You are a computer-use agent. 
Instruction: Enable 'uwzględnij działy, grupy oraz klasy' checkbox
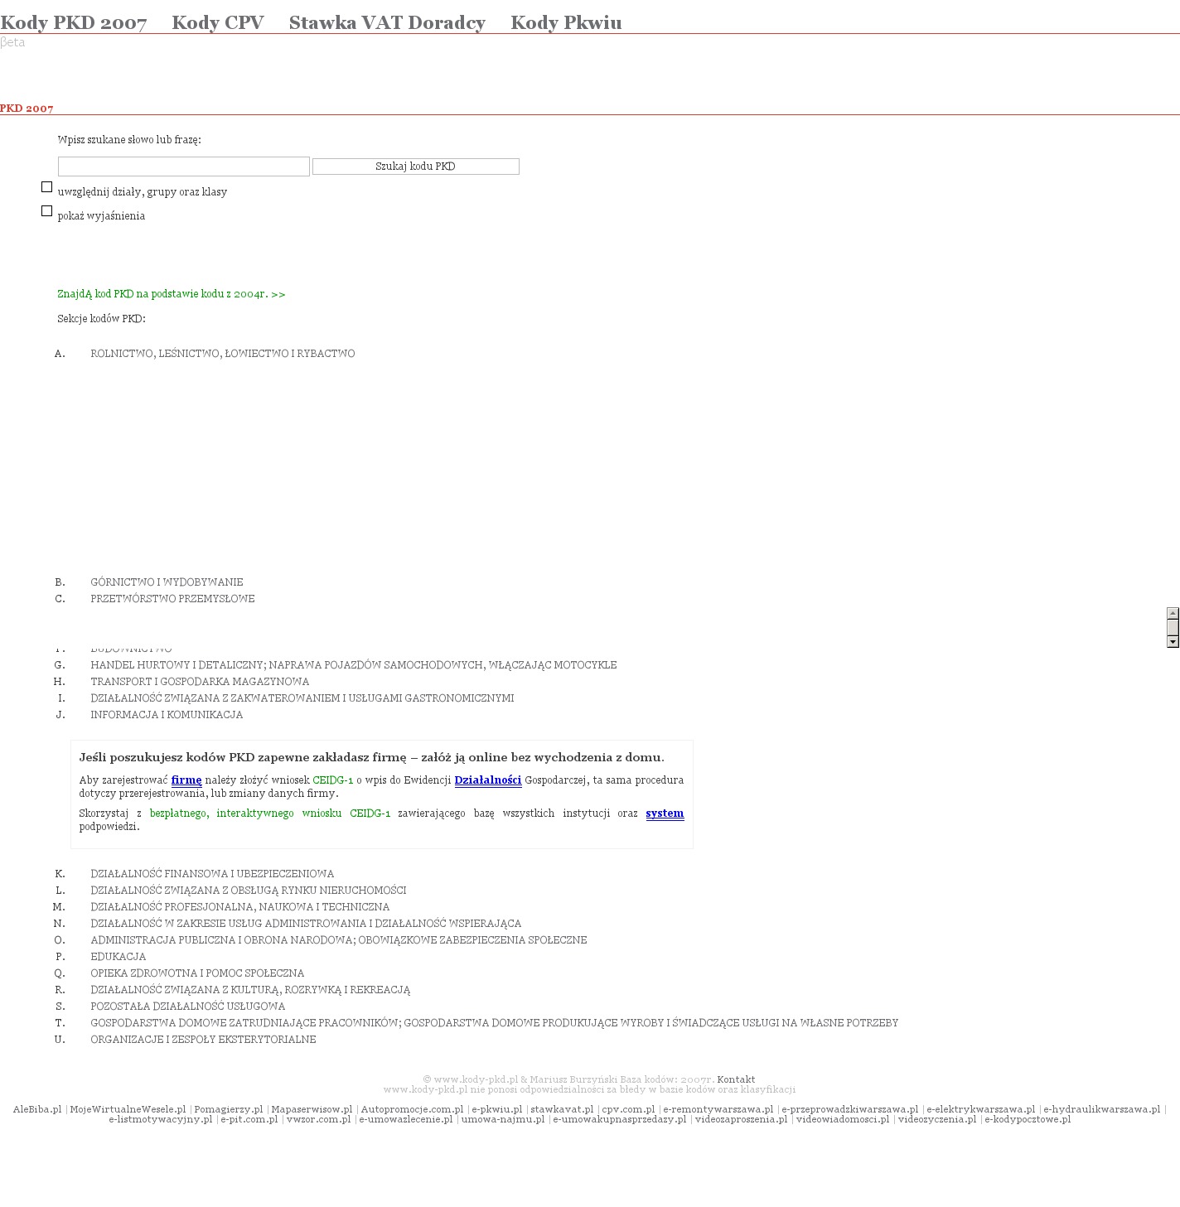coord(47,187)
